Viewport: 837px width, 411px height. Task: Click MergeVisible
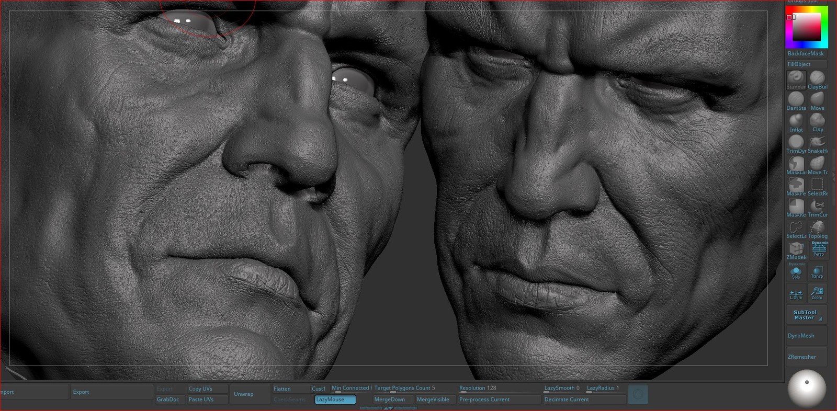pos(435,399)
